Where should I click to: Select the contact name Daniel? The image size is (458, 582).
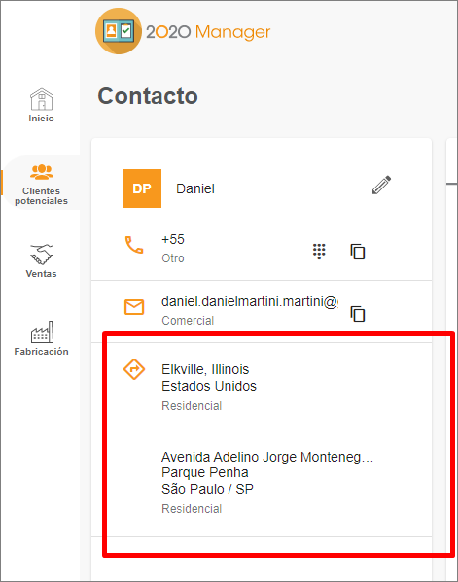[195, 188]
